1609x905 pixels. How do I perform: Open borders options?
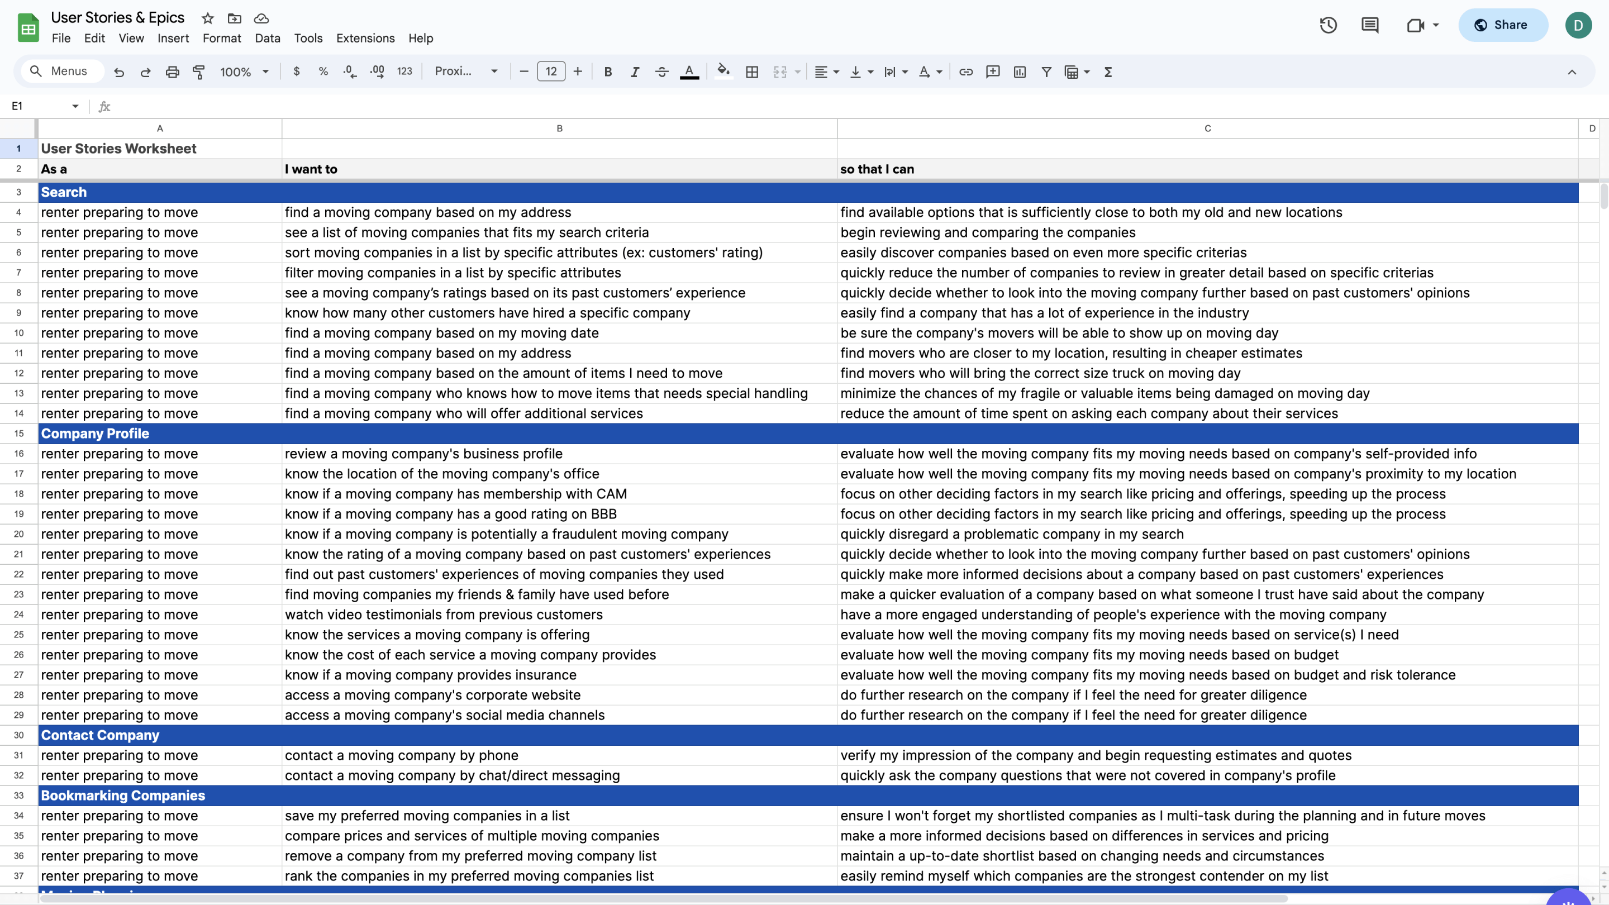click(752, 72)
